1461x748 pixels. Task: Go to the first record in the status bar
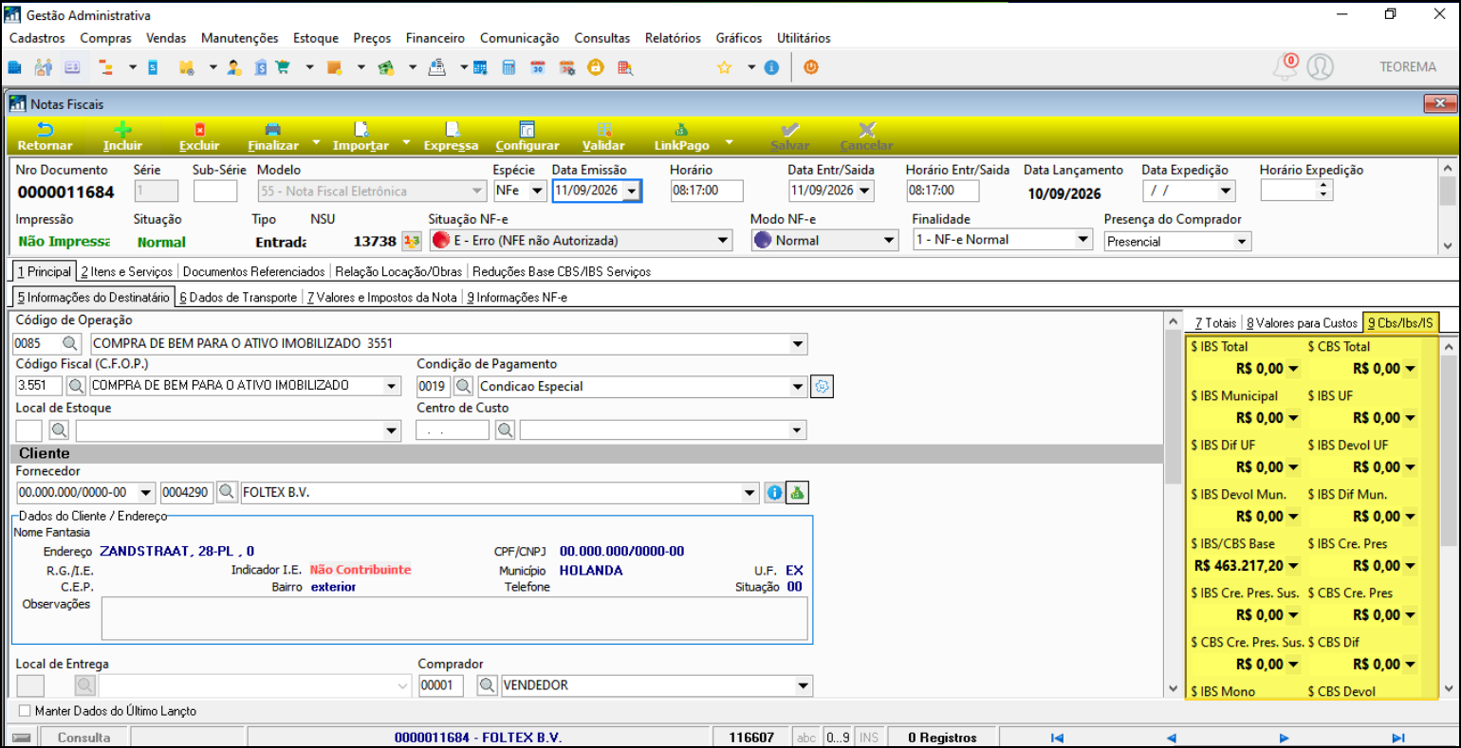pyautogui.click(x=1057, y=738)
